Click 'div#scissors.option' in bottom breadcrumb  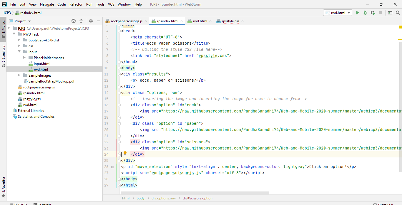(x=197, y=198)
